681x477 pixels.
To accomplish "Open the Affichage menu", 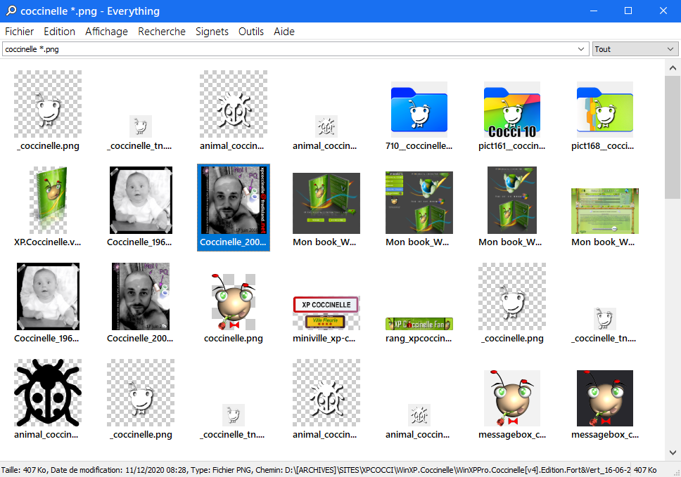I will 106,32.
